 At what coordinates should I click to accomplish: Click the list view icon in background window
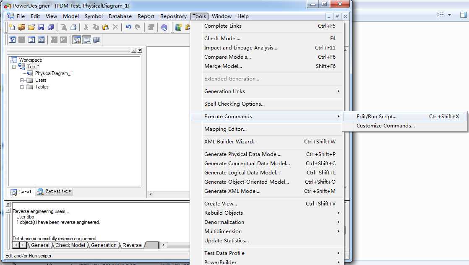click(x=440, y=15)
